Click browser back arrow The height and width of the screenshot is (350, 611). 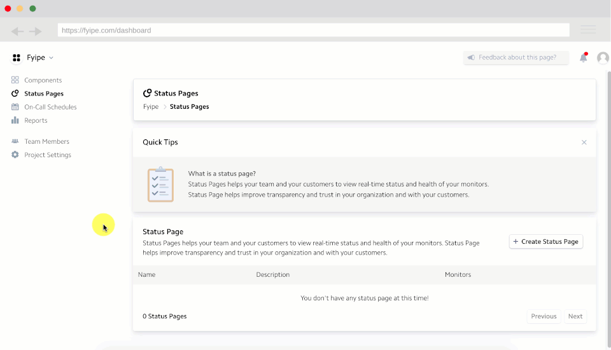(x=17, y=31)
